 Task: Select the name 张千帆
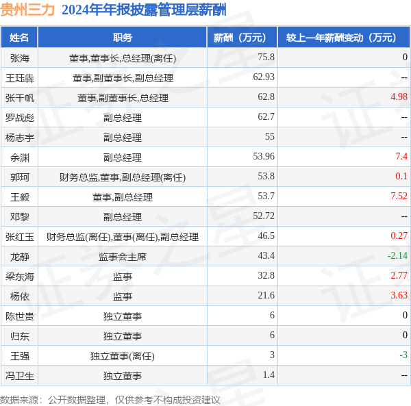[20, 98]
